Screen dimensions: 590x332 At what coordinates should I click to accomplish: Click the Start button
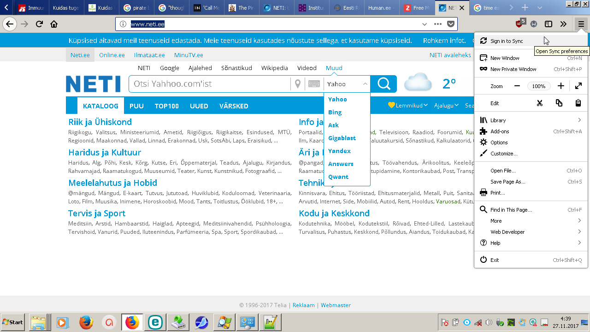coord(13,322)
